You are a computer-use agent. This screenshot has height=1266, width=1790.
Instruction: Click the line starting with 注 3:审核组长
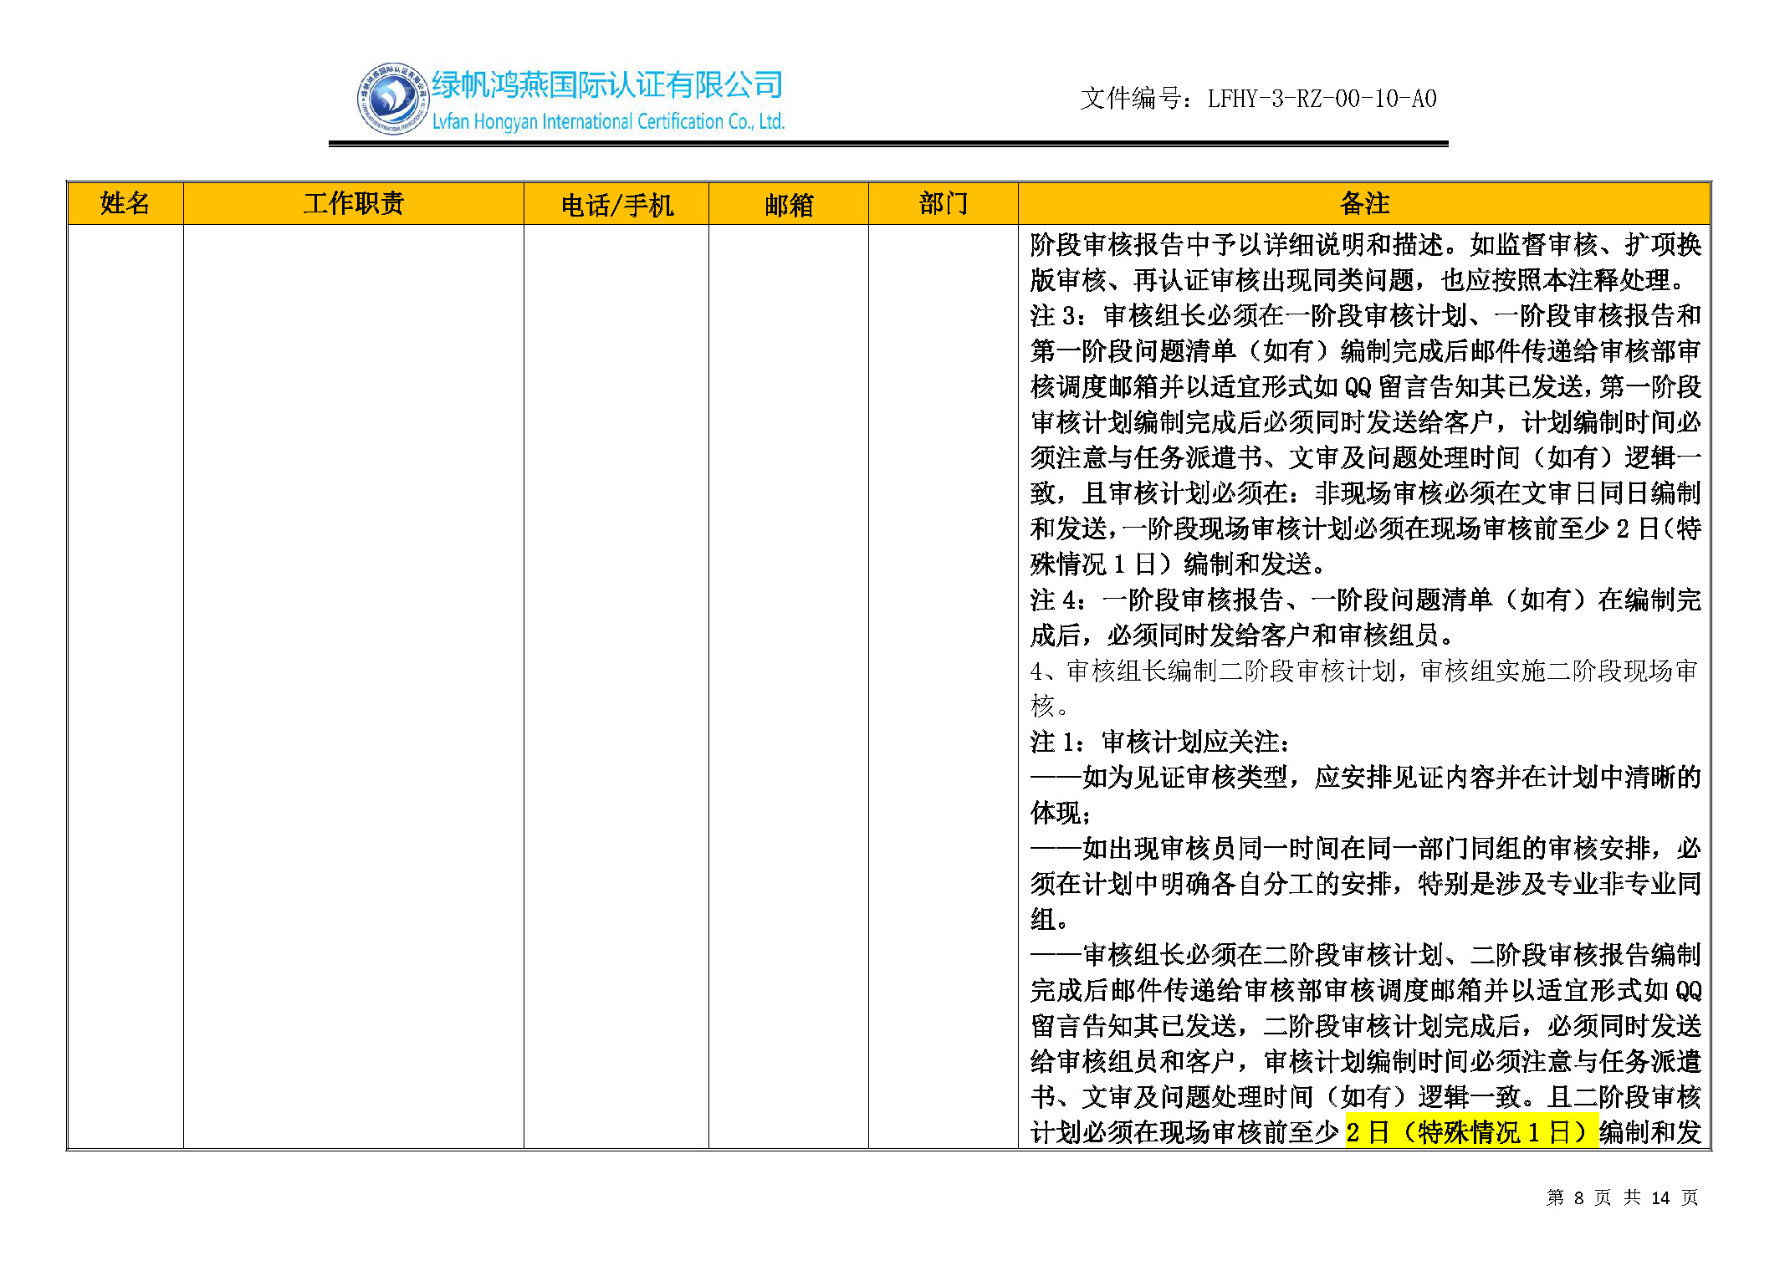point(1364,316)
